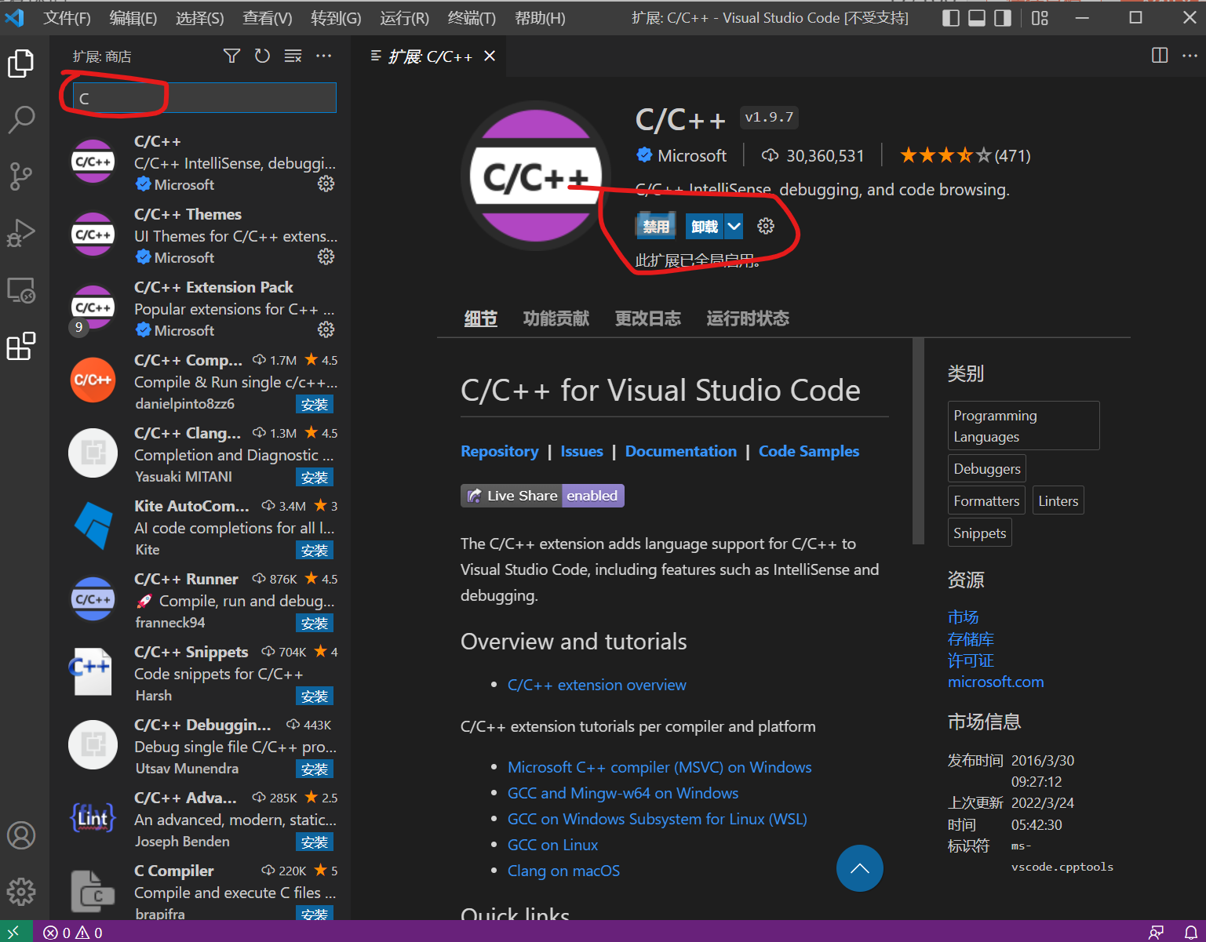Open the gear next to Uninstall button
Screen dimensions: 1206x942
766,226
